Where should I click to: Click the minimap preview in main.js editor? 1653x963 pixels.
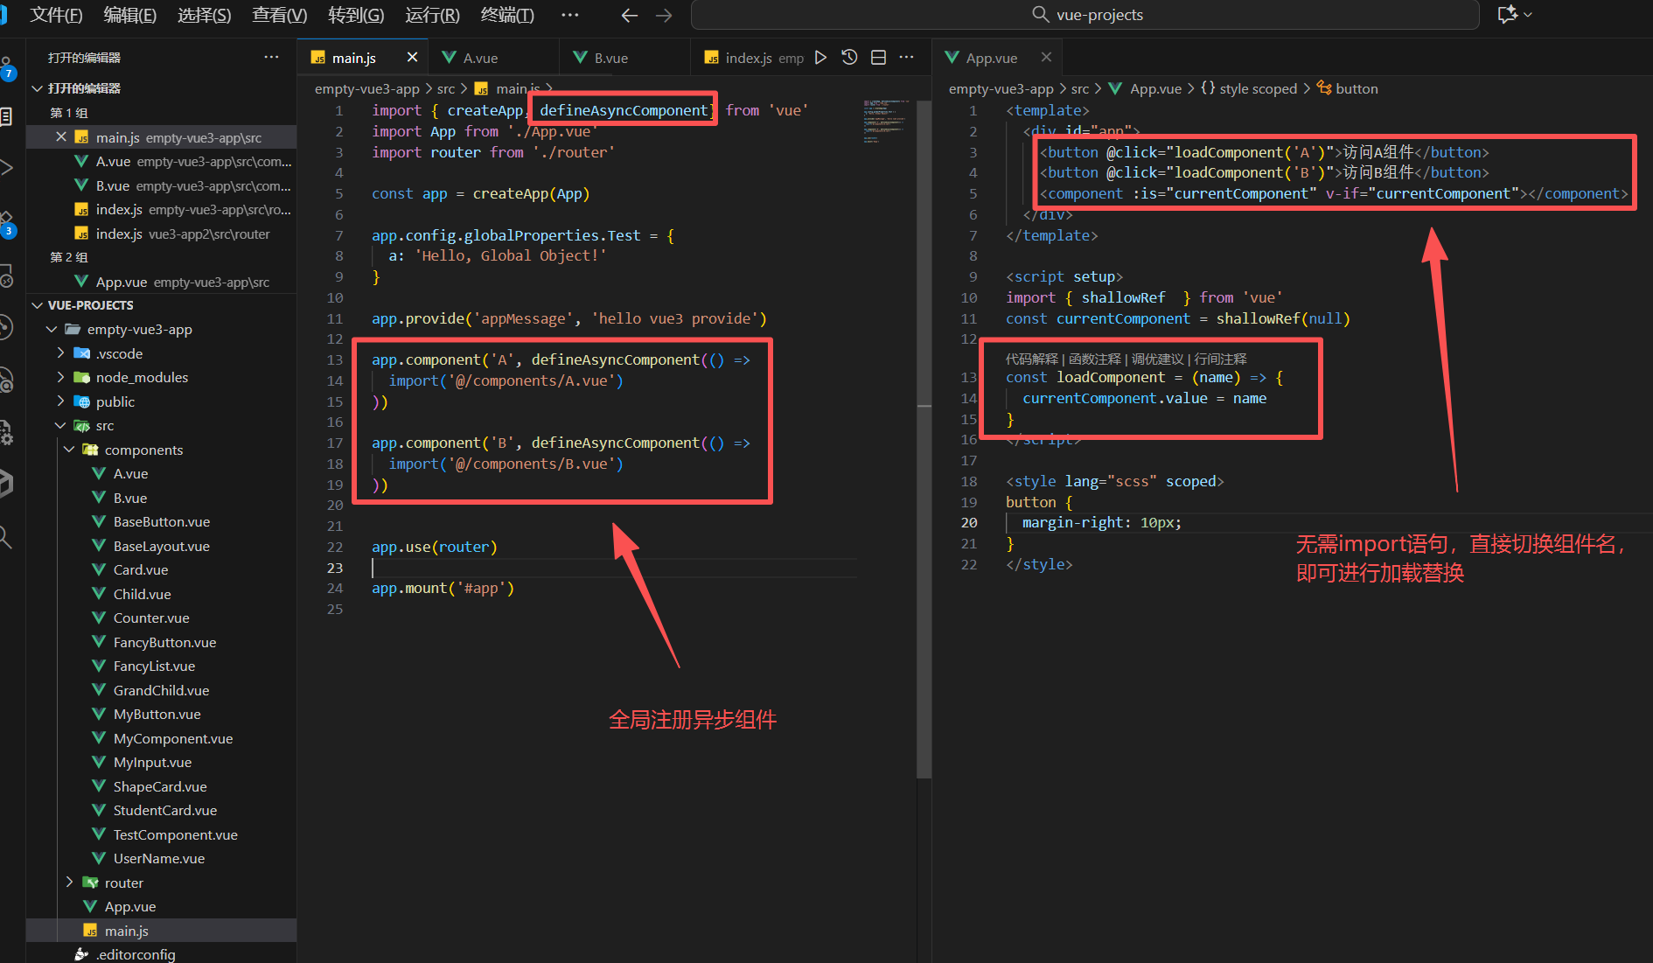tap(888, 121)
